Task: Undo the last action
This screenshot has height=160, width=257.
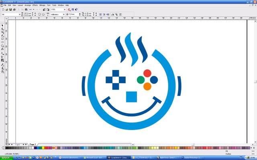Action: point(31,10)
